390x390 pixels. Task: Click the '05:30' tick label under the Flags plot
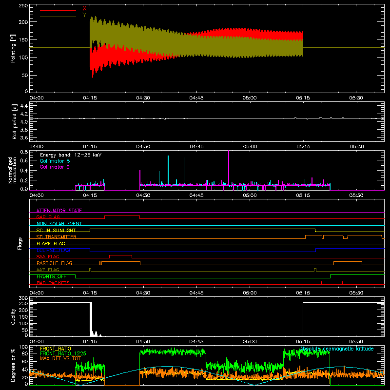pyautogui.click(x=356, y=293)
